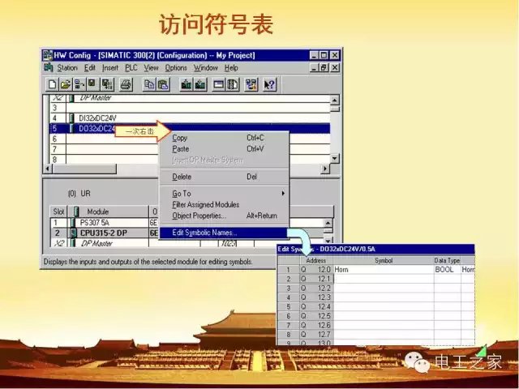Select the DI32xDC24V module row
519x389 pixels.
tap(97, 118)
